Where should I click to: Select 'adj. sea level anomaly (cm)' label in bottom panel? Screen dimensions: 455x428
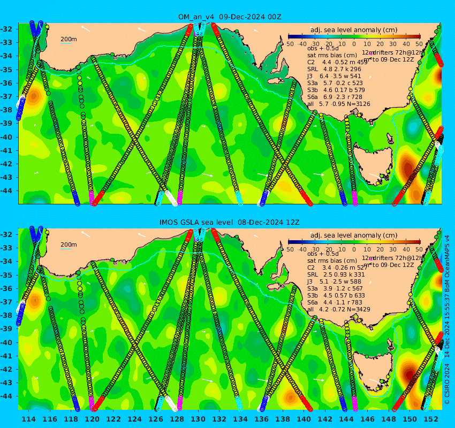click(354, 235)
